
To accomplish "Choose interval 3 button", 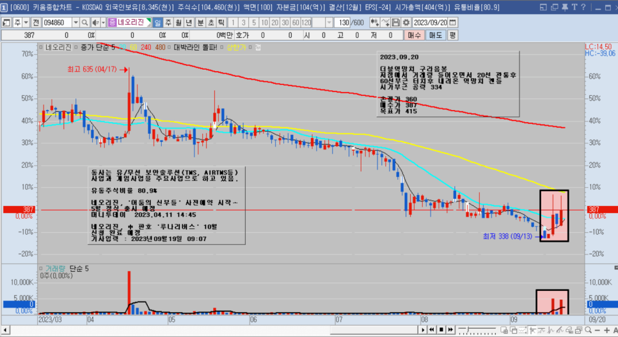I will click(x=244, y=22).
